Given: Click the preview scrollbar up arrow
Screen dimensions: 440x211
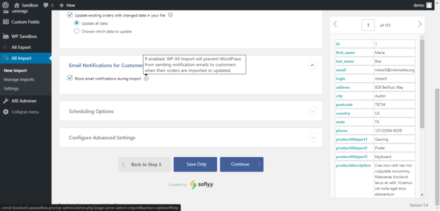Looking at the screenshot, I should [x=422, y=37].
